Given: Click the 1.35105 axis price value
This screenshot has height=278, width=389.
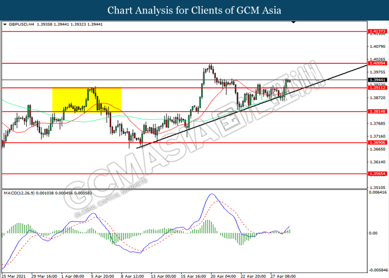Looking at the screenshot, I should tap(377, 188).
